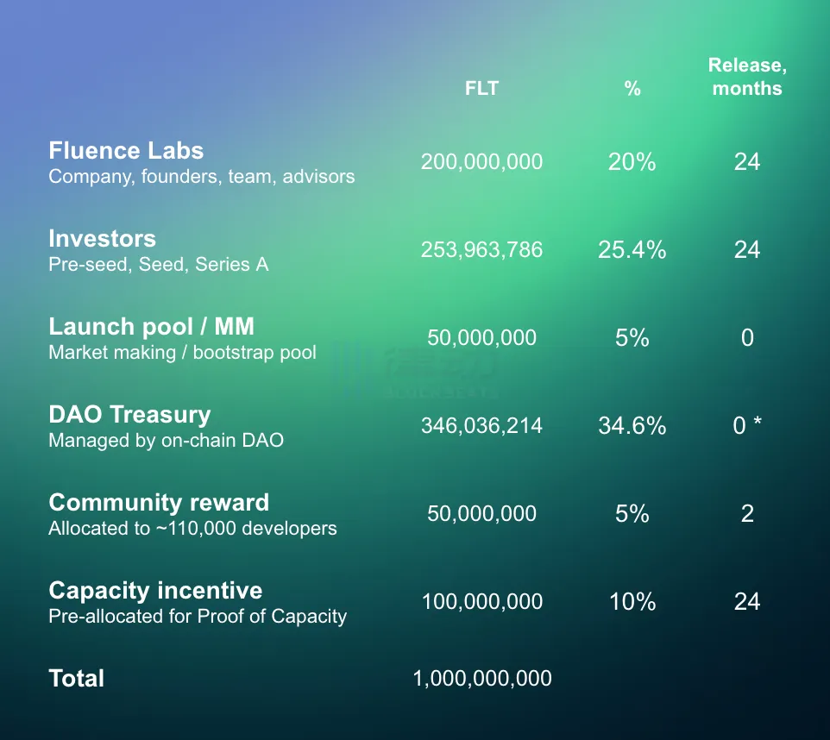Select the Investors row title
The width and height of the screenshot is (830, 740).
pyautogui.click(x=102, y=239)
